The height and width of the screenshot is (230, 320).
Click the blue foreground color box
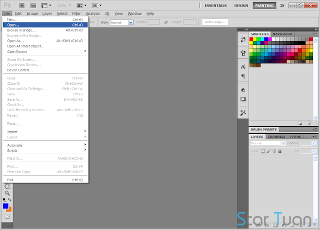point(5,206)
